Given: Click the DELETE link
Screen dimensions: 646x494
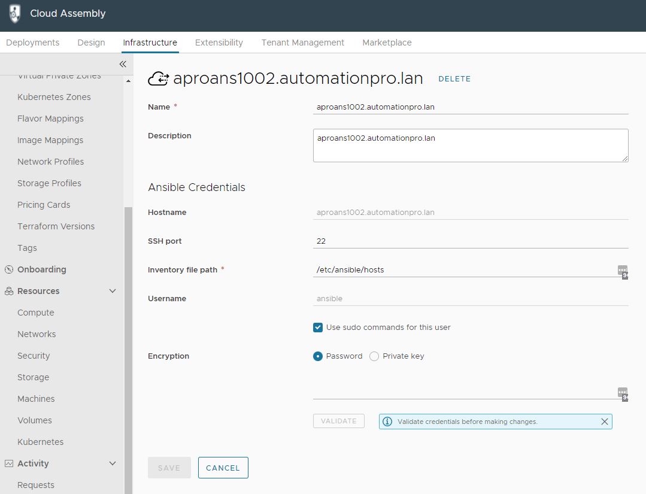Looking at the screenshot, I should pos(454,78).
